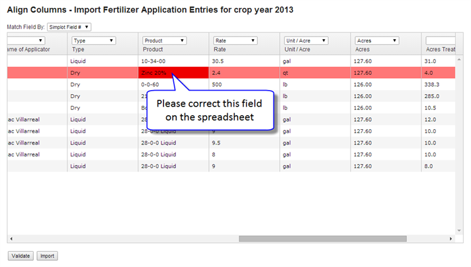This screenshot has height=267, width=471.
Task: Click the Type column header label
Action: click(x=78, y=49)
